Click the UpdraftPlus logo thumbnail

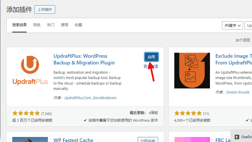coord(30,71)
